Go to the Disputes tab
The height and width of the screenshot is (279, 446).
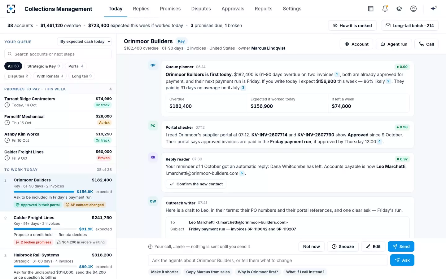click(x=201, y=9)
